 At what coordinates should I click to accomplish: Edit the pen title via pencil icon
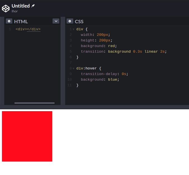coord(33,6)
